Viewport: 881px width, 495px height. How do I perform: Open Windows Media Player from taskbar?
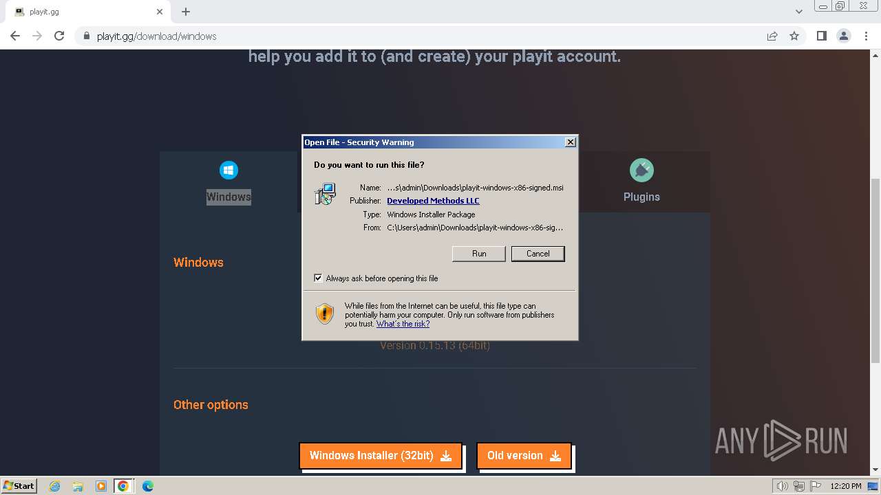coord(101,486)
